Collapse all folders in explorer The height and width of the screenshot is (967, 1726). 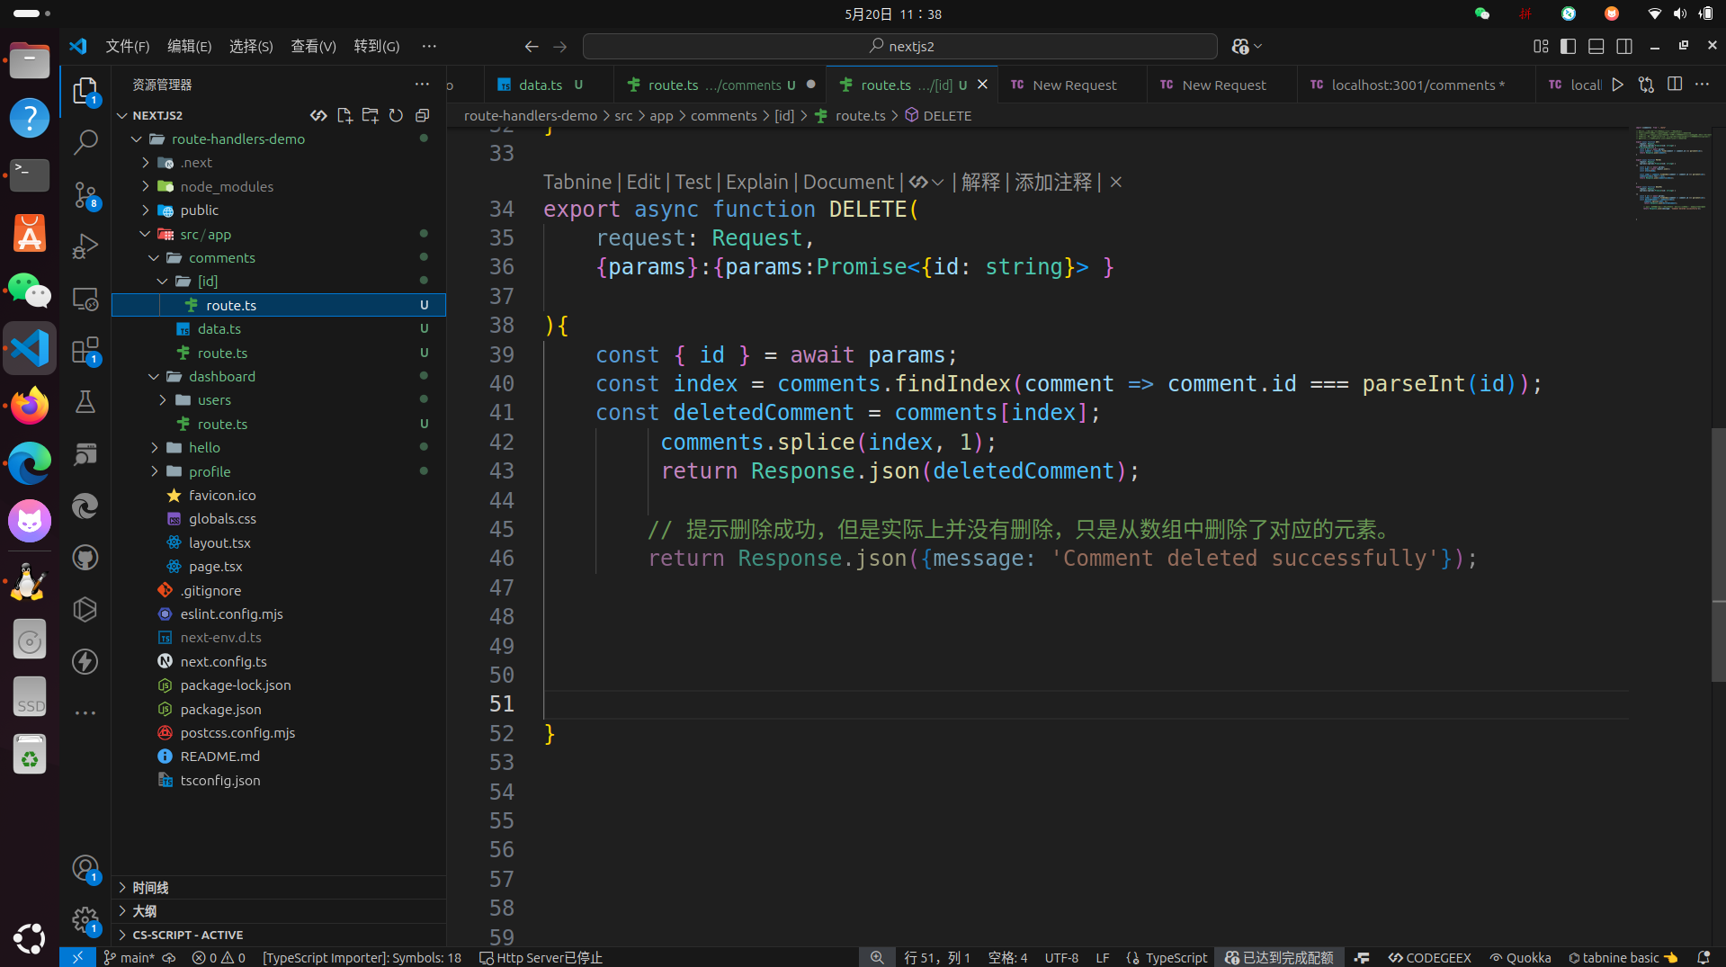(422, 115)
